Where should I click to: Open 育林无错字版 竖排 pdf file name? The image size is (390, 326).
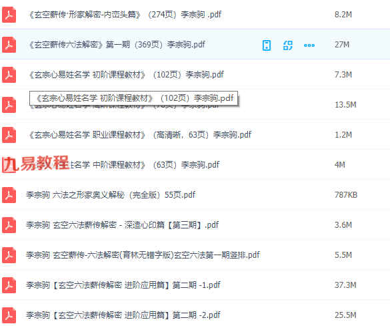click(x=143, y=255)
